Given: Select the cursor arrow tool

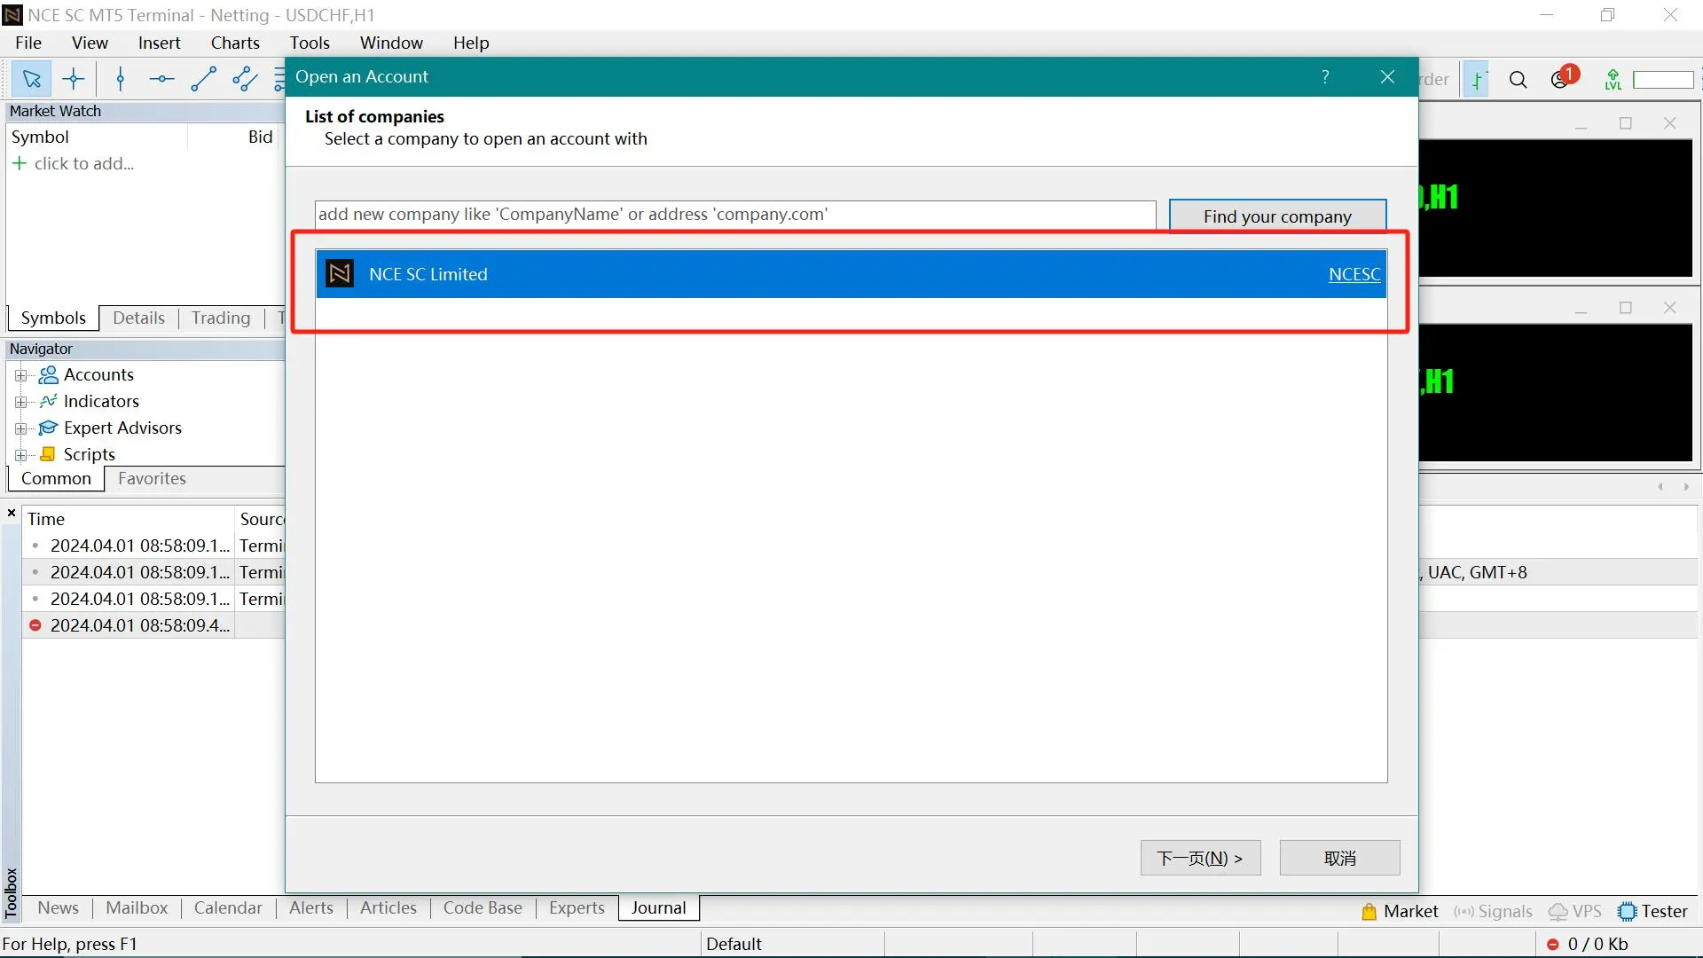Looking at the screenshot, I should coord(32,79).
